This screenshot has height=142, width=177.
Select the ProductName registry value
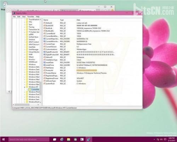(51, 73)
